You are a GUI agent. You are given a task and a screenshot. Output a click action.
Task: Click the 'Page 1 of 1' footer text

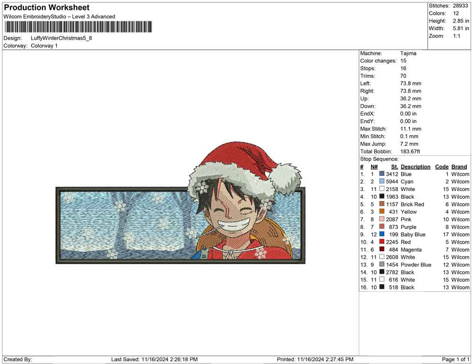[x=455, y=359]
